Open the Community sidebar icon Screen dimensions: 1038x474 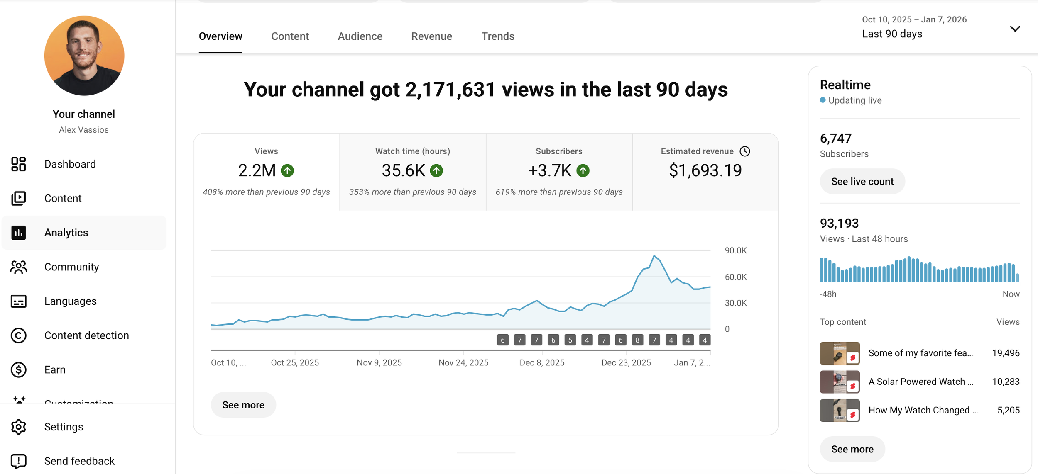(18, 267)
